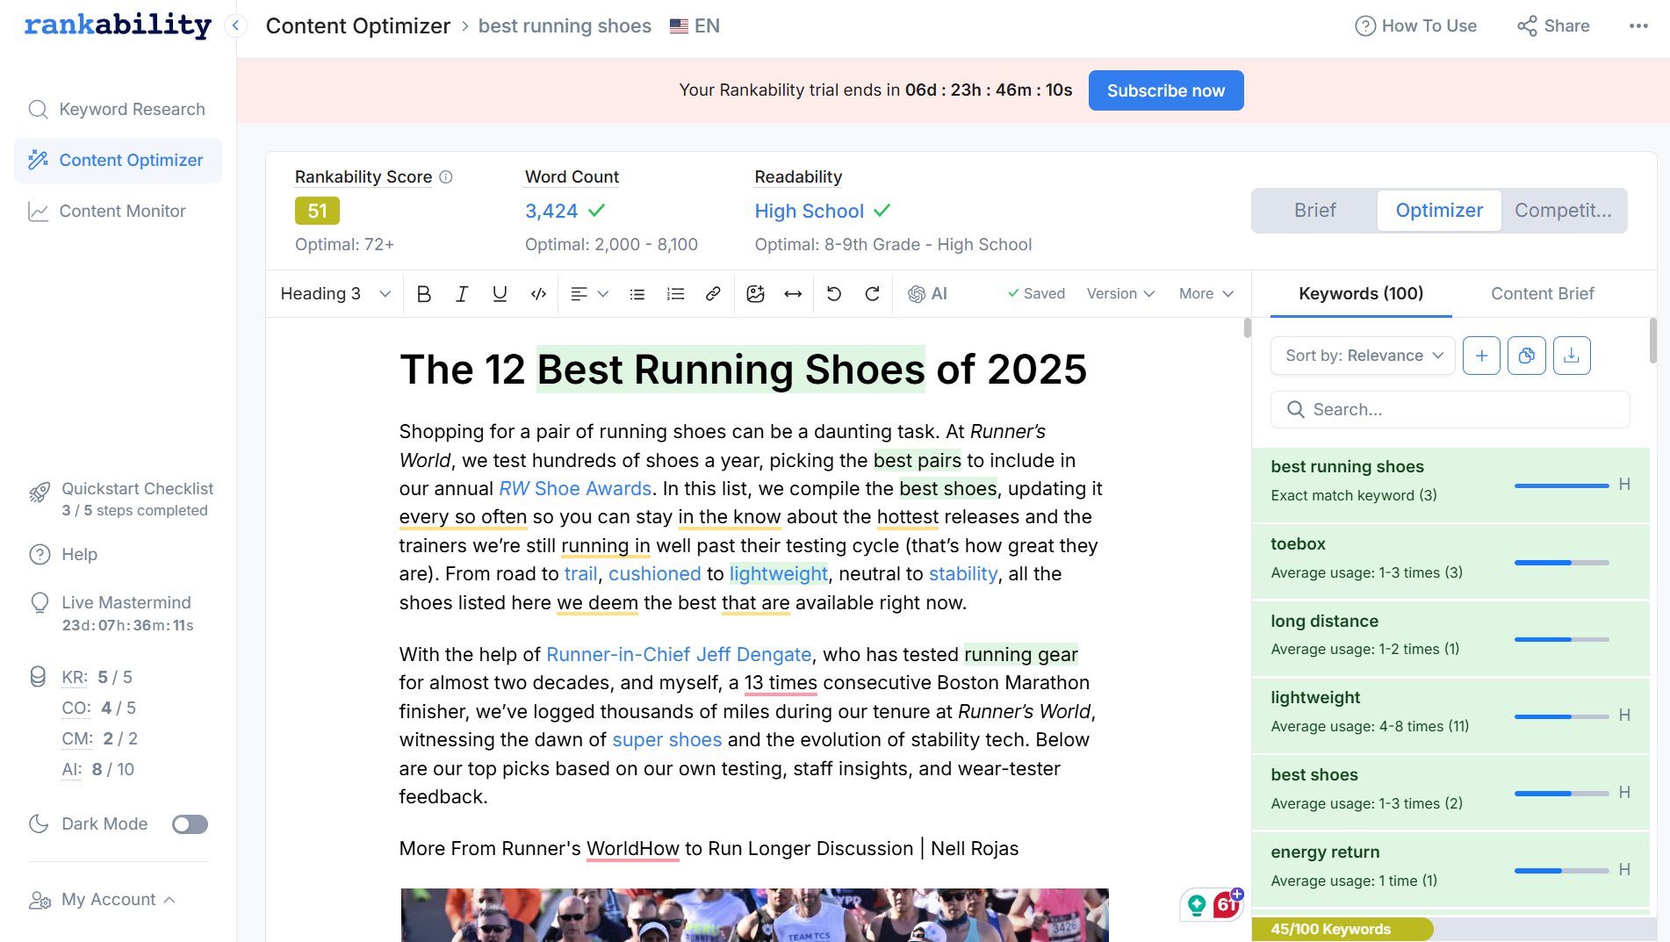1670x942 pixels.
Task: Download keywords with the export icon
Action: click(x=1572, y=356)
